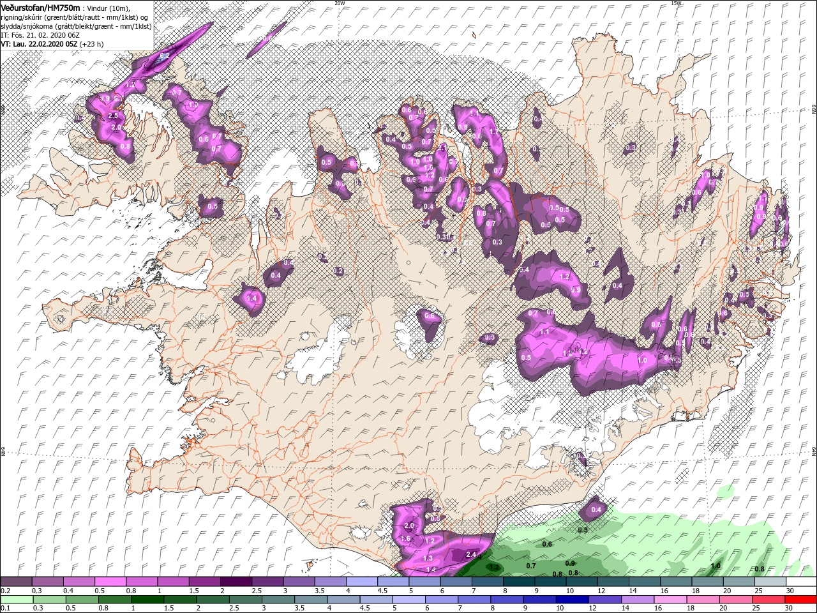This screenshot has height=613, width=817.
Task: Pick the grayish mauve 0.2 swatch in upper legend
Action: point(16,582)
